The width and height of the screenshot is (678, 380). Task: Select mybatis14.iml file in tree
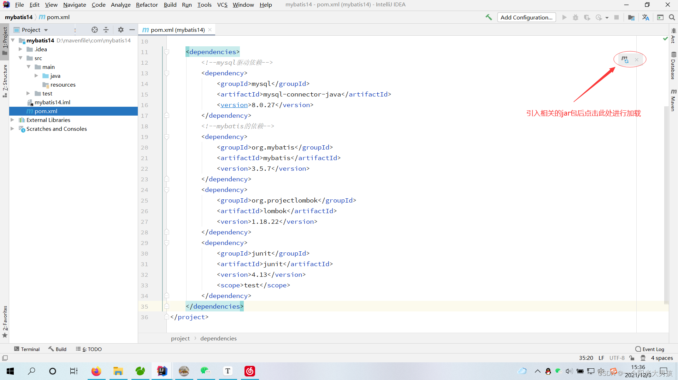(52, 102)
